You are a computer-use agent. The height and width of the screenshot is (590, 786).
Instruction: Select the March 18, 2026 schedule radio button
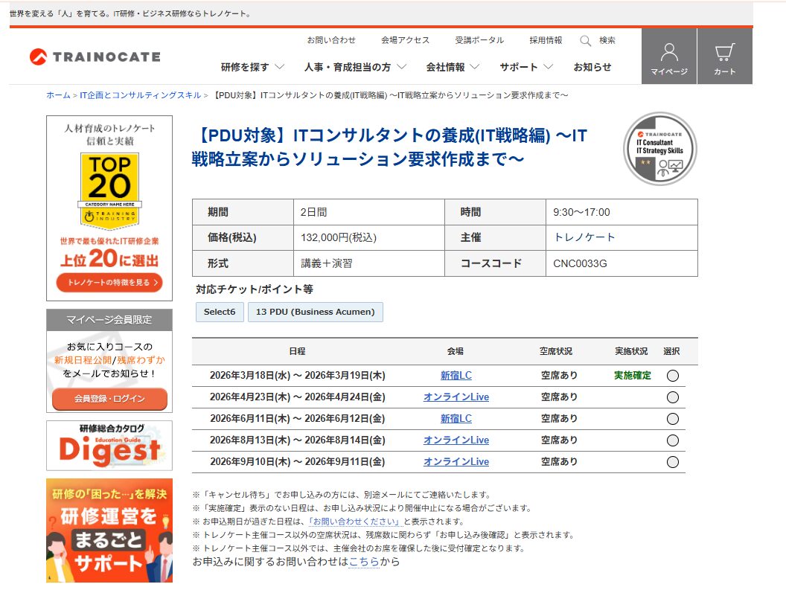[x=673, y=376]
